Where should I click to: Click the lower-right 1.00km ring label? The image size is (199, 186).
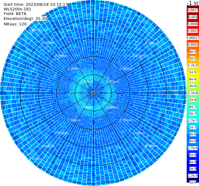point(113,108)
